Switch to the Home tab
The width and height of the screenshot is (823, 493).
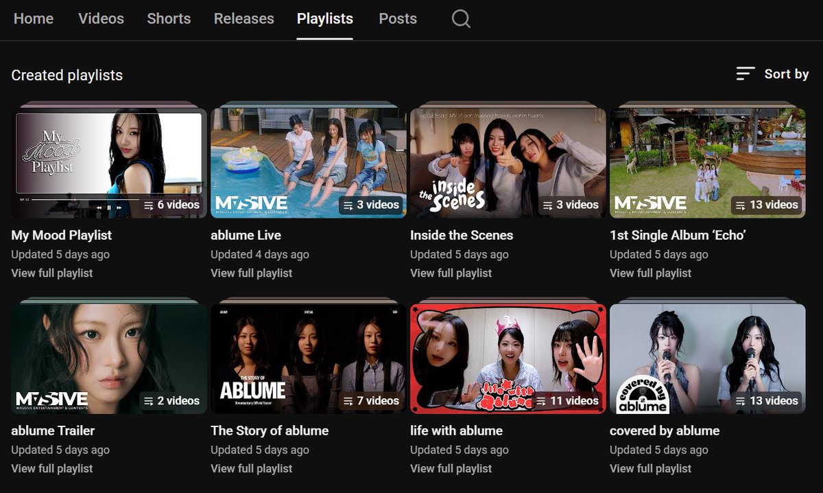click(x=34, y=19)
